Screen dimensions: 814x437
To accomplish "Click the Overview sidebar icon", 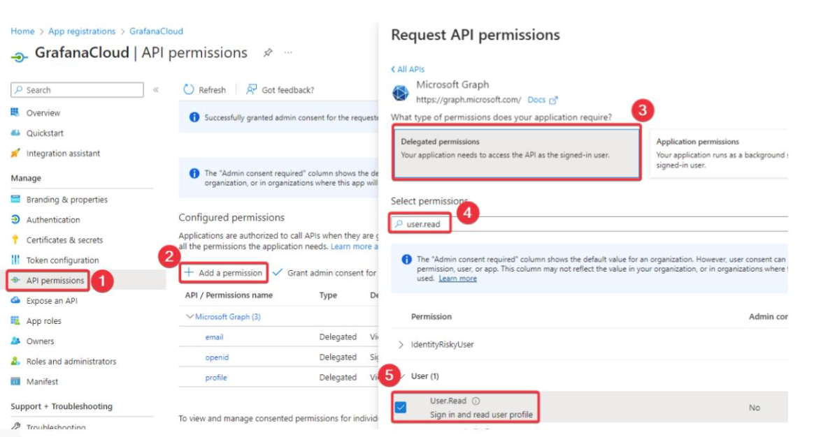I will tap(15, 112).
